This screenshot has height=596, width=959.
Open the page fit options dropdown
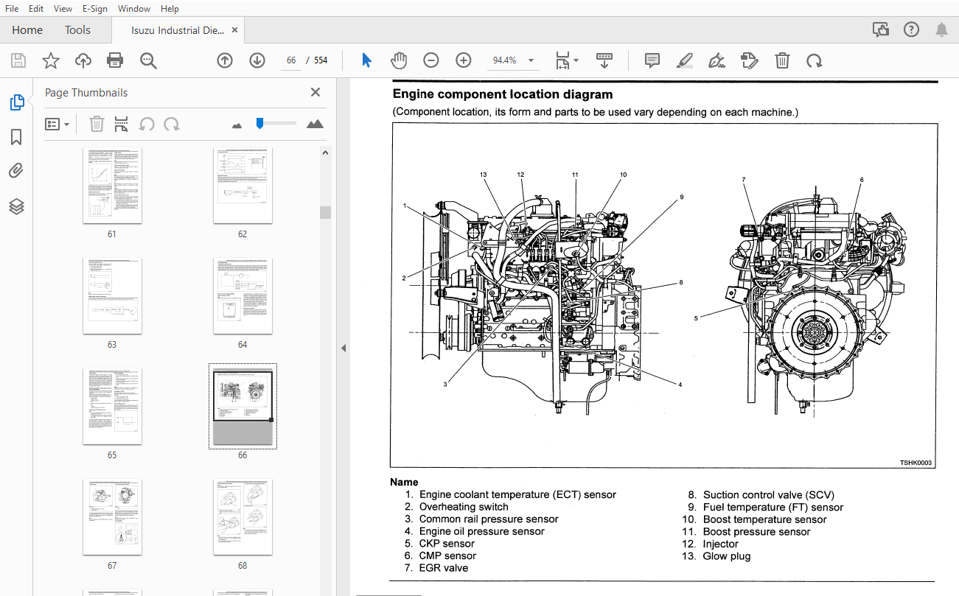pos(567,60)
